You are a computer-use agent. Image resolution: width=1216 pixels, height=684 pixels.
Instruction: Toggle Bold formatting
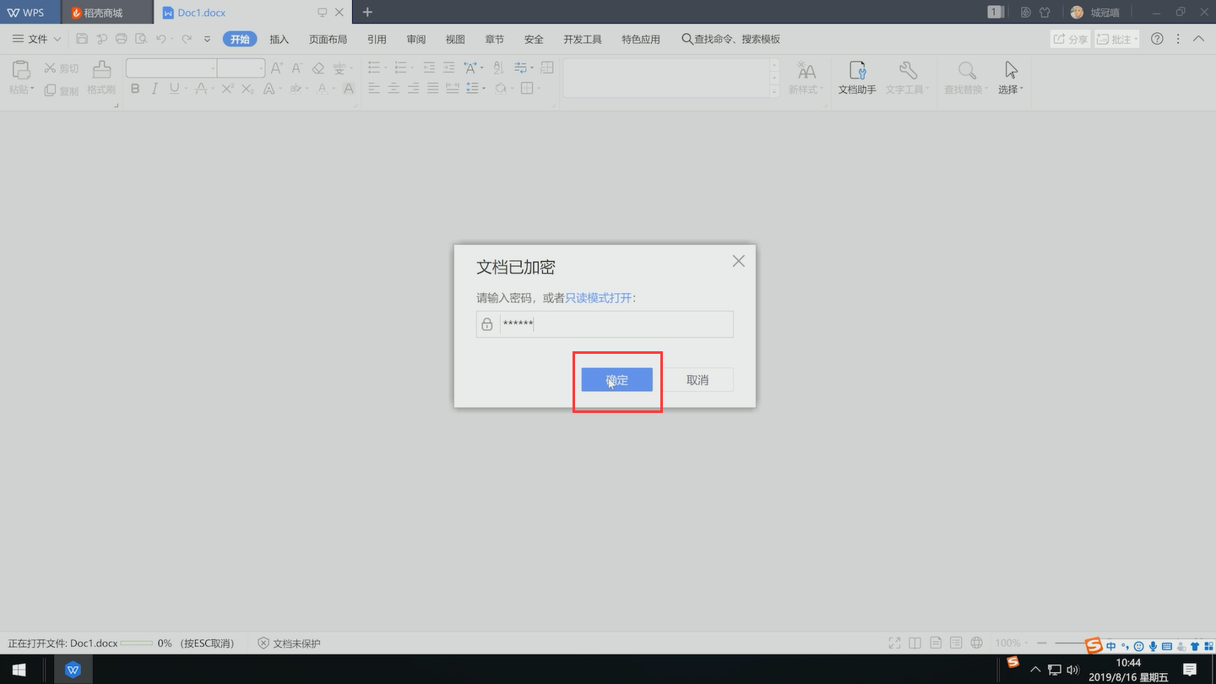[135, 89]
